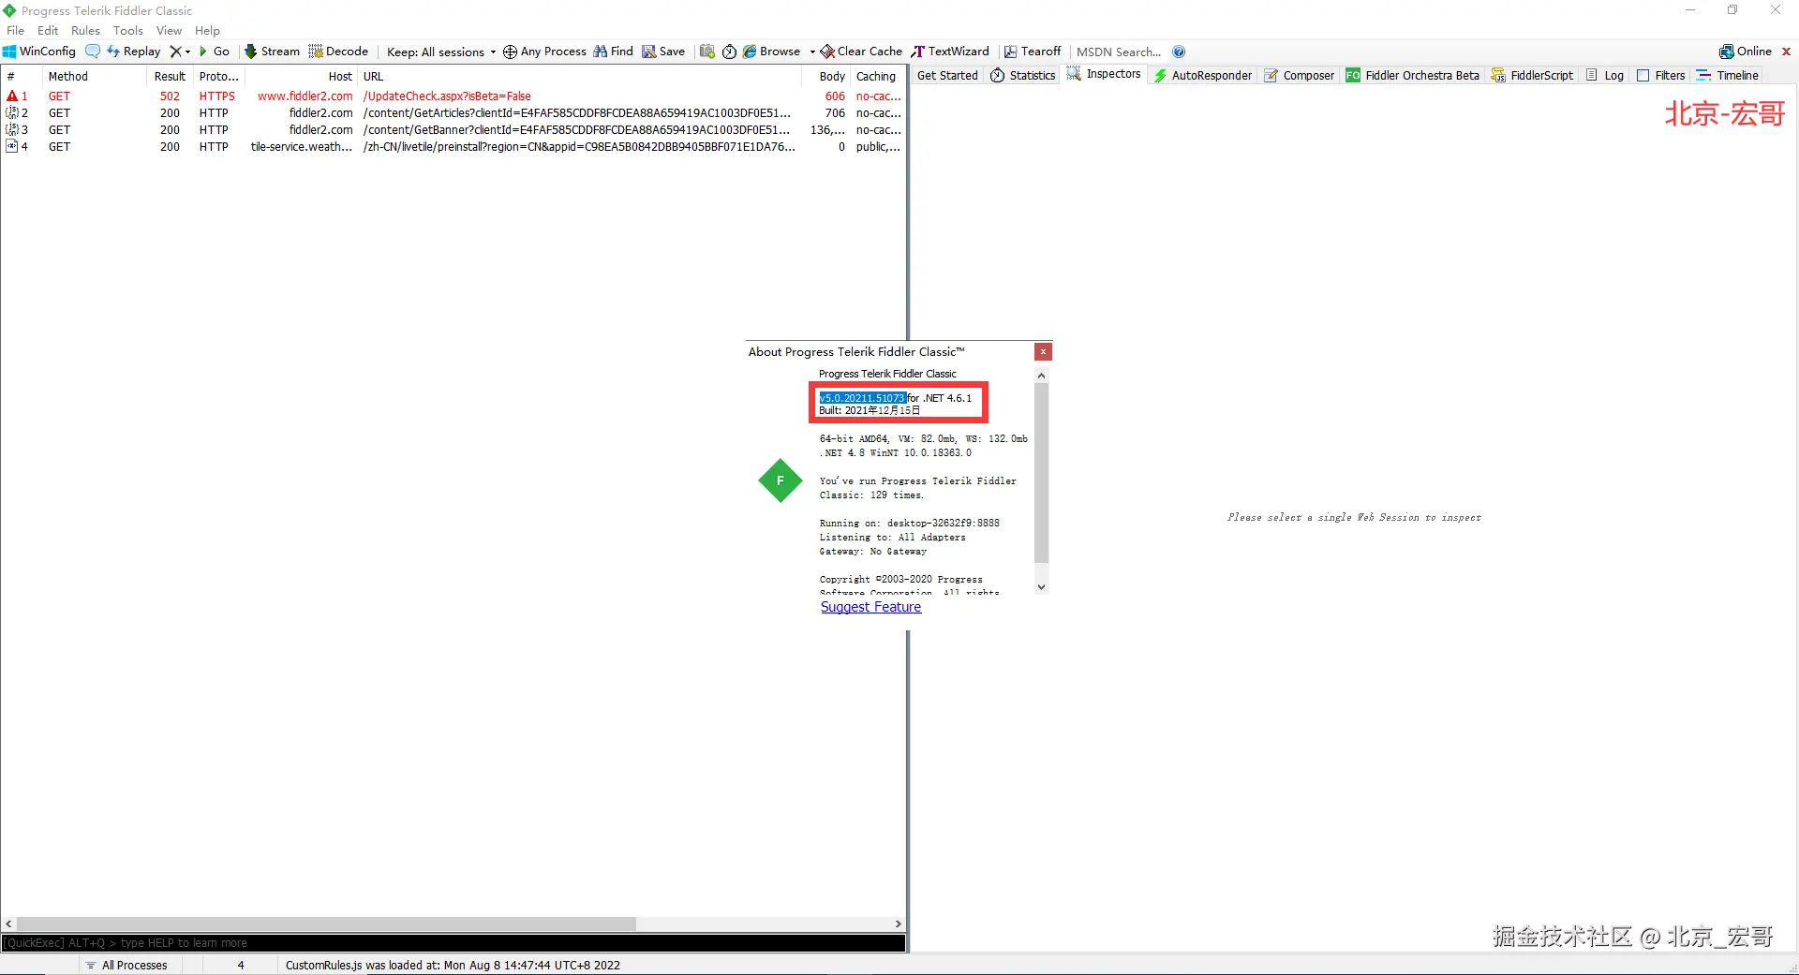The height and width of the screenshot is (975, 1799).
Task: Clear Cache using the toolbar button
Action: (x=862, y=52)
